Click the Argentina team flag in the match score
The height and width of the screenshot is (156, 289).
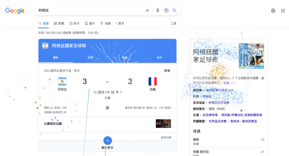coord(62,81)
